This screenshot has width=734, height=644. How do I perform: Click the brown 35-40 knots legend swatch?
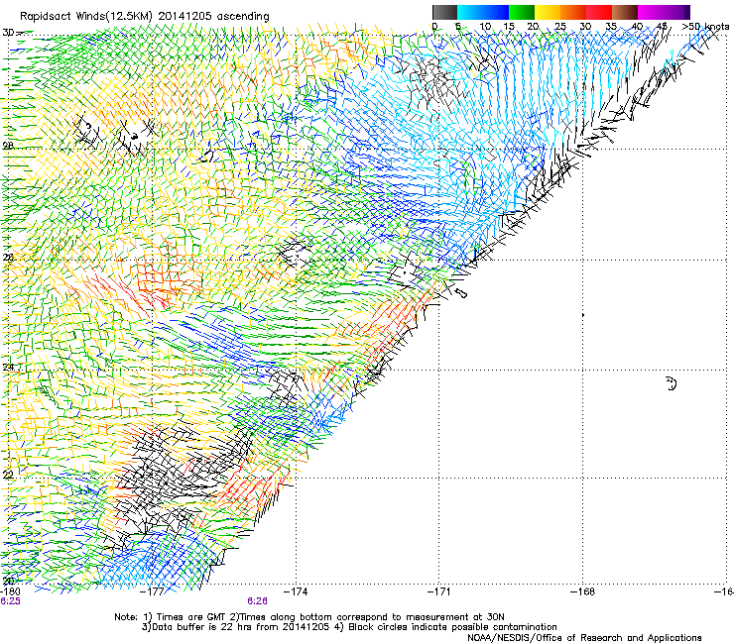tap(625, 12)
